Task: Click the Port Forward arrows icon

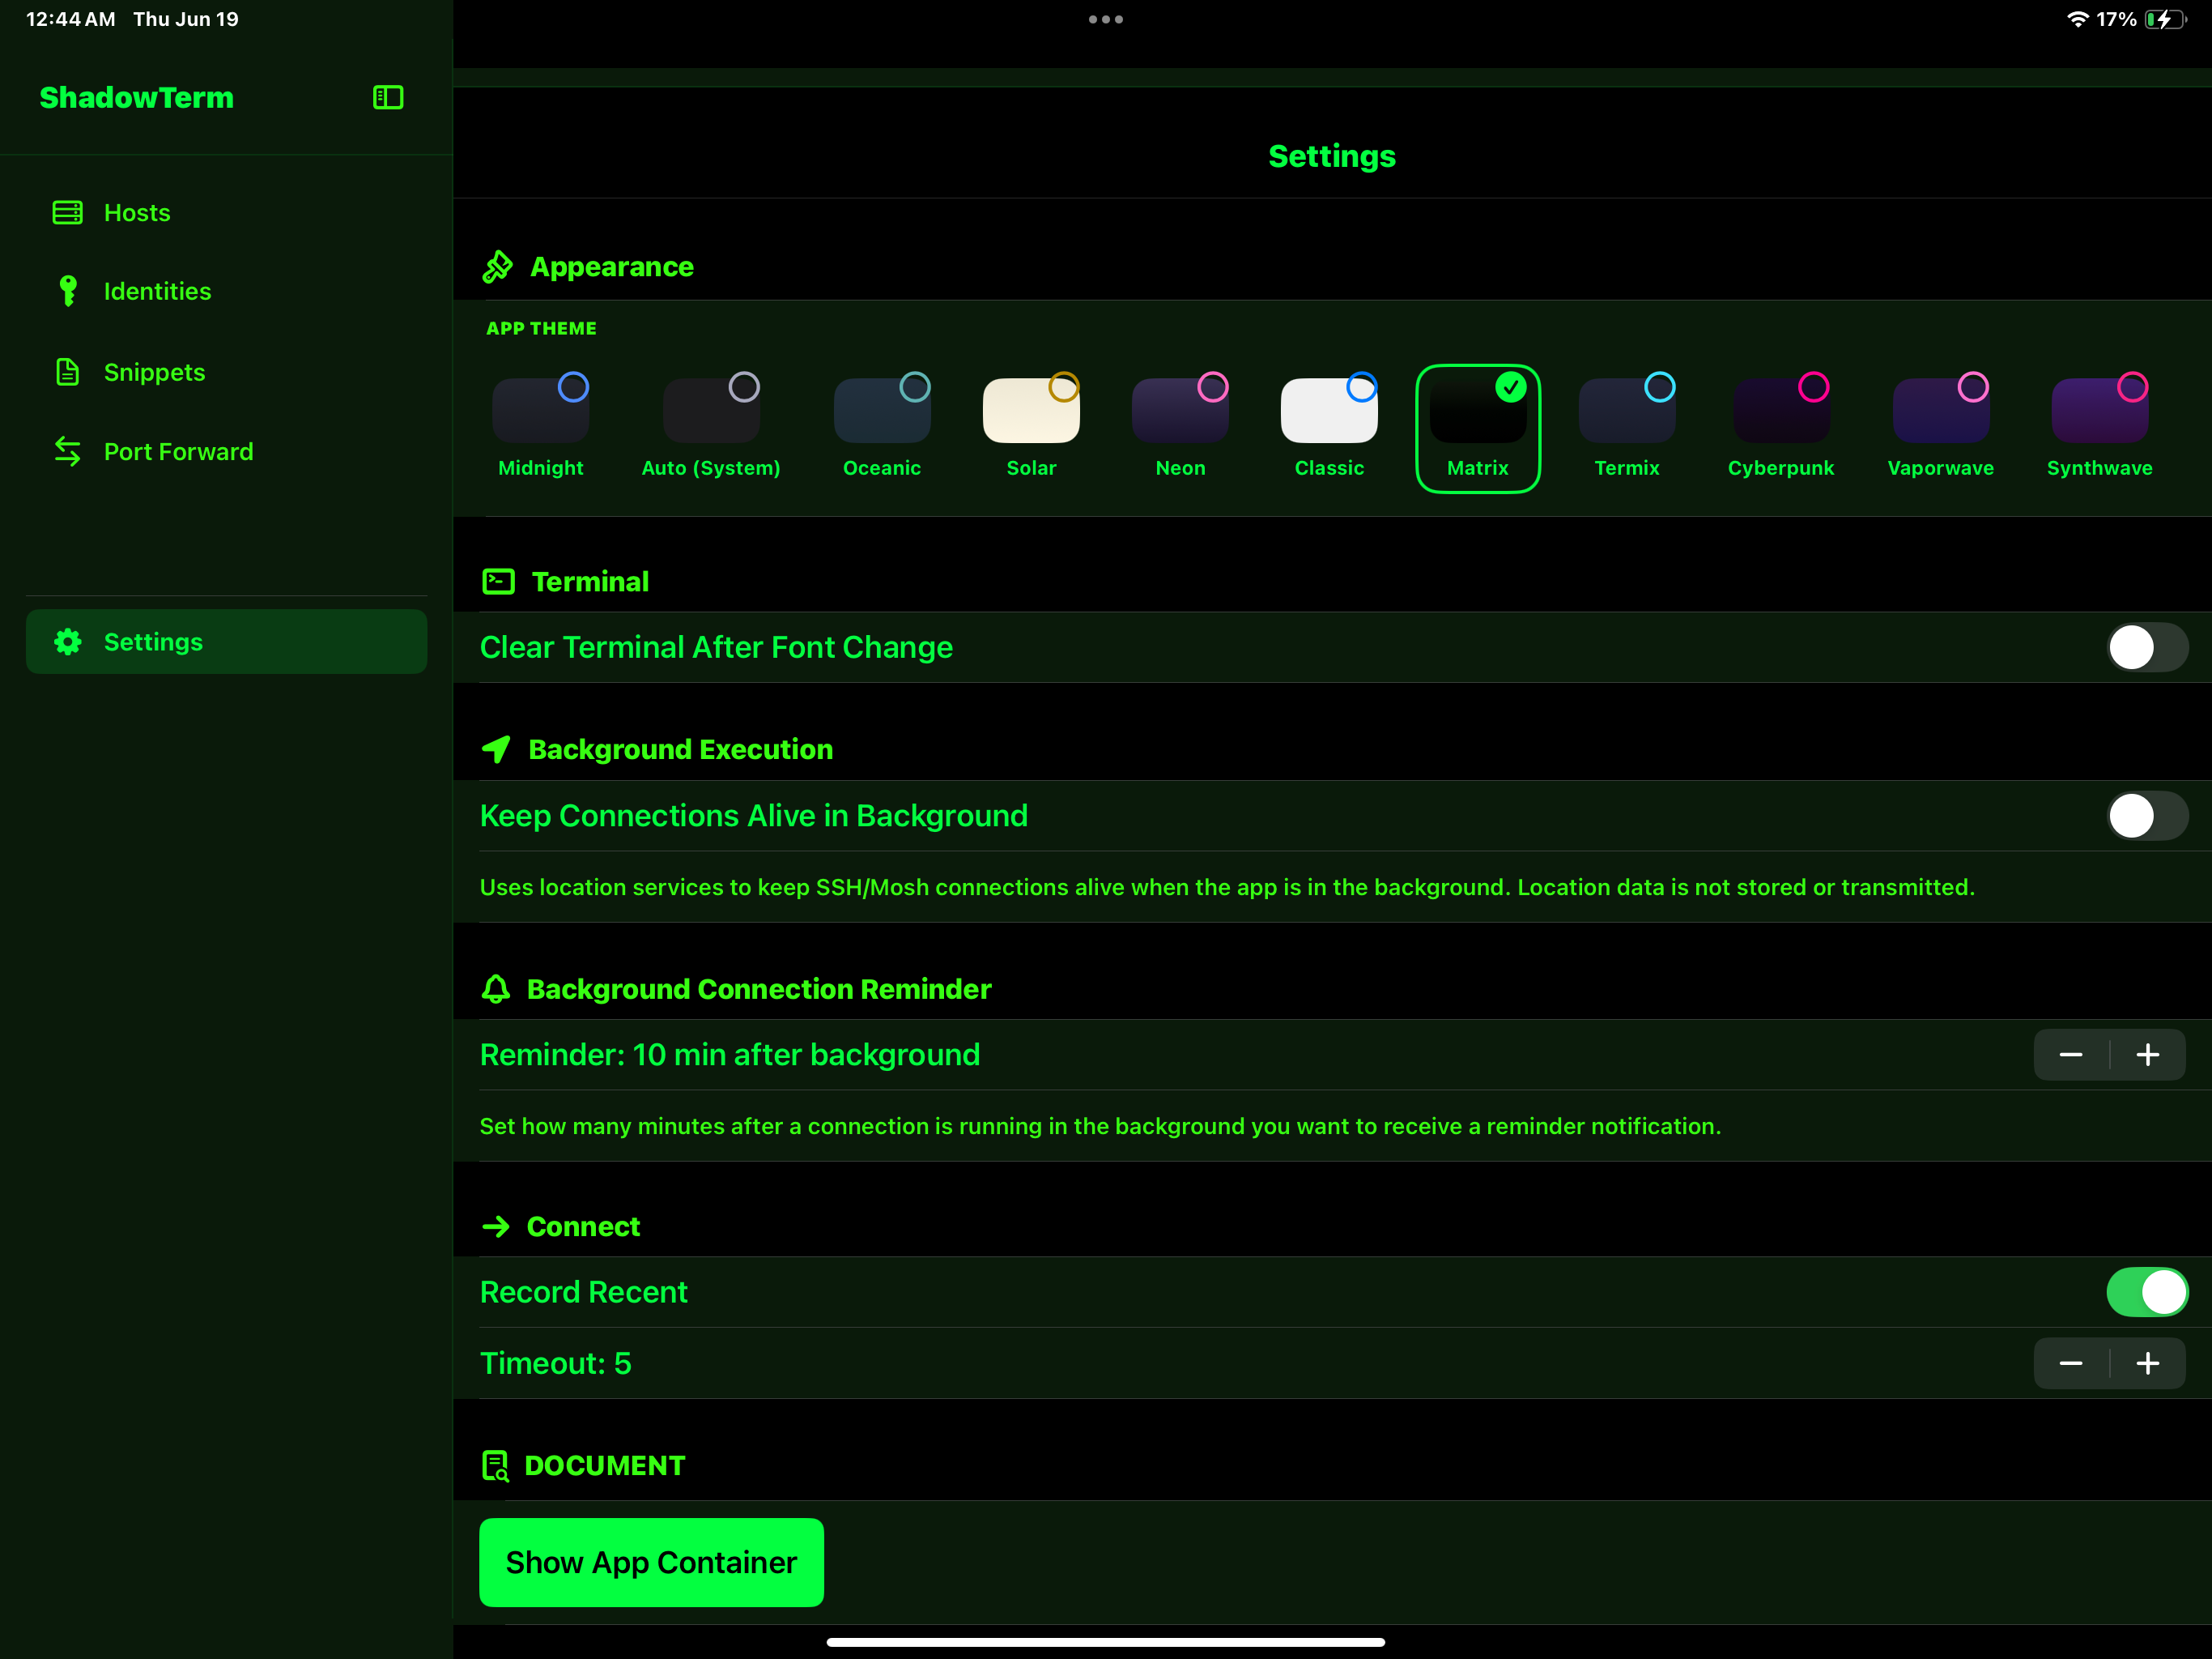Action: tap(68, 451)
